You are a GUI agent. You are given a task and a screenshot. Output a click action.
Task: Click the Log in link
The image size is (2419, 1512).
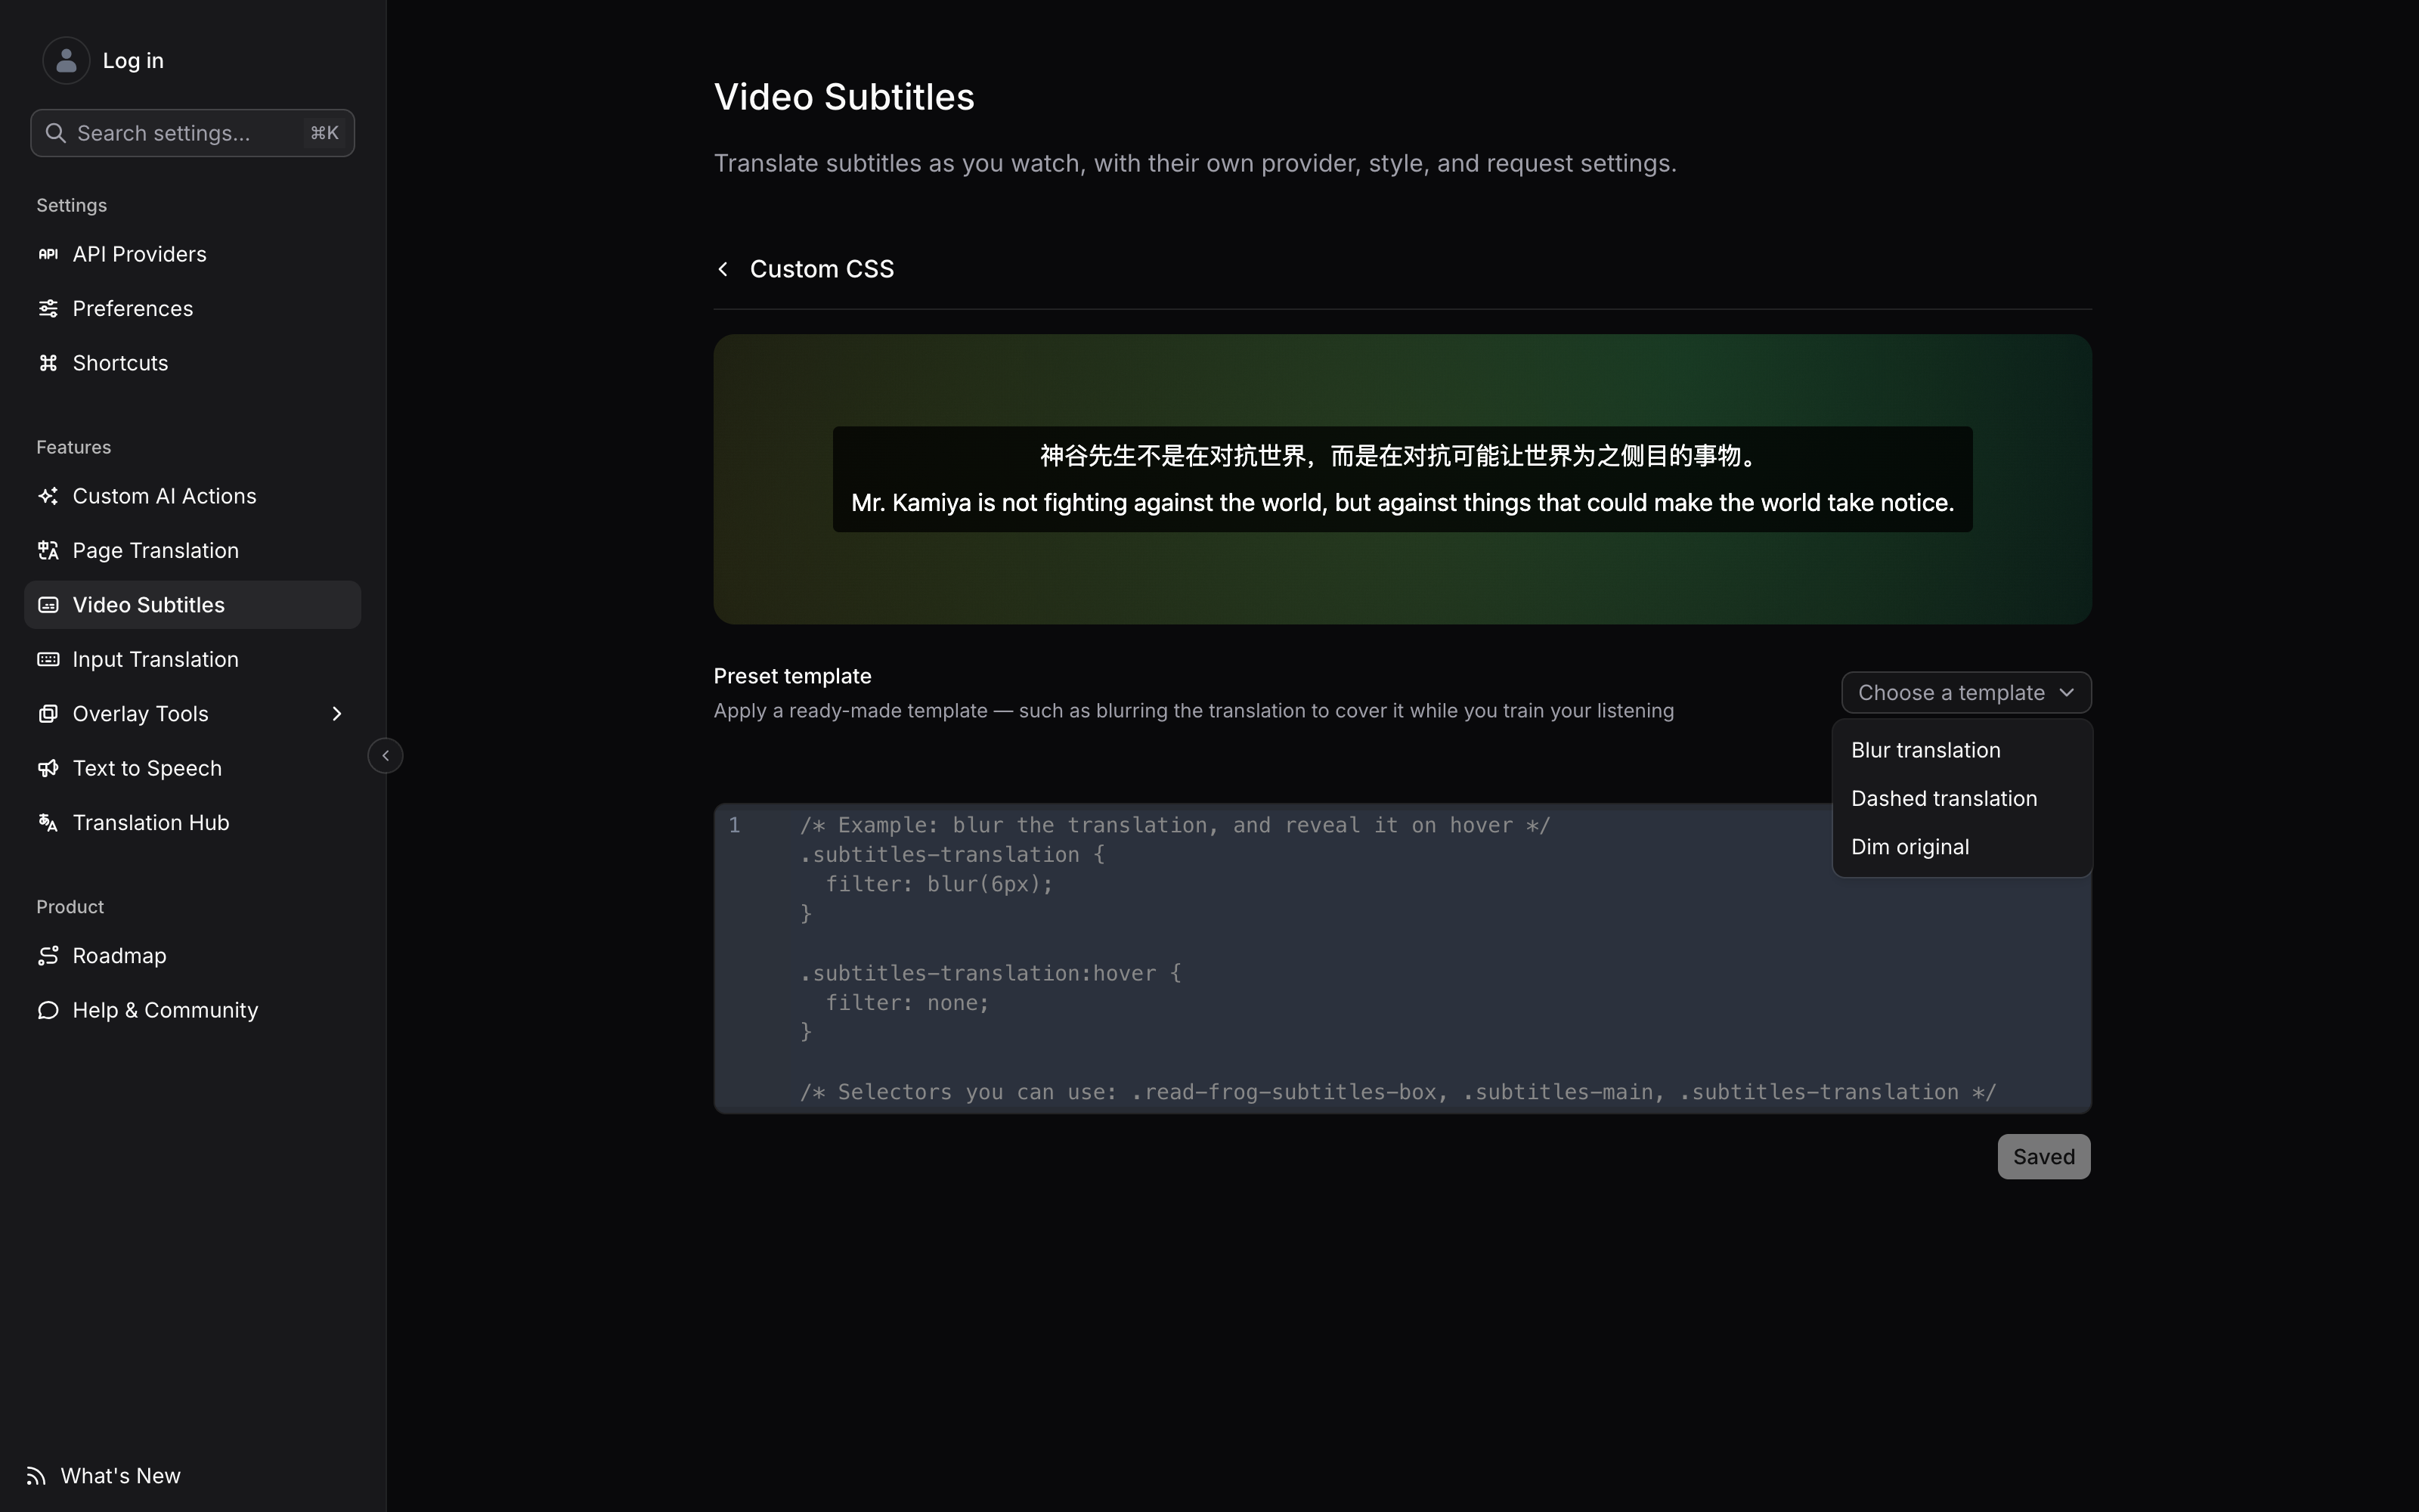pos(133,61)
